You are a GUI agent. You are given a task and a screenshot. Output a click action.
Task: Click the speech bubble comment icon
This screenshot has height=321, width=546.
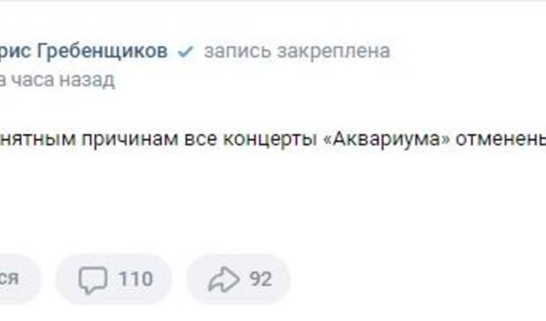coord(92,280)
